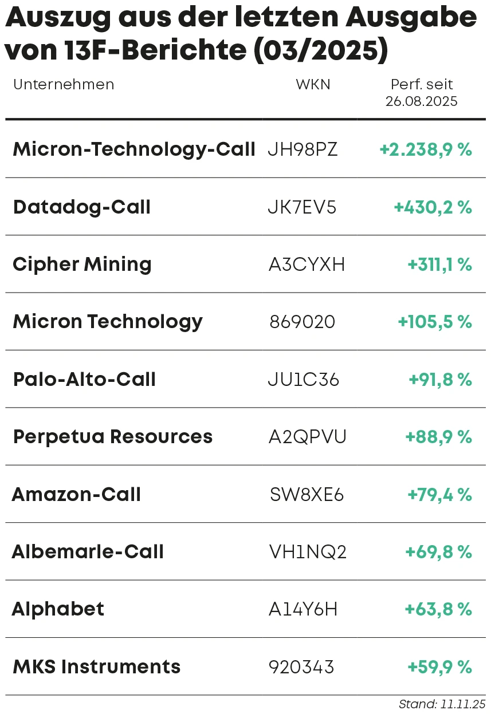The image size is (491, 714).
Task: Click the Perpetua Resources company name
Action: point(113,437)
